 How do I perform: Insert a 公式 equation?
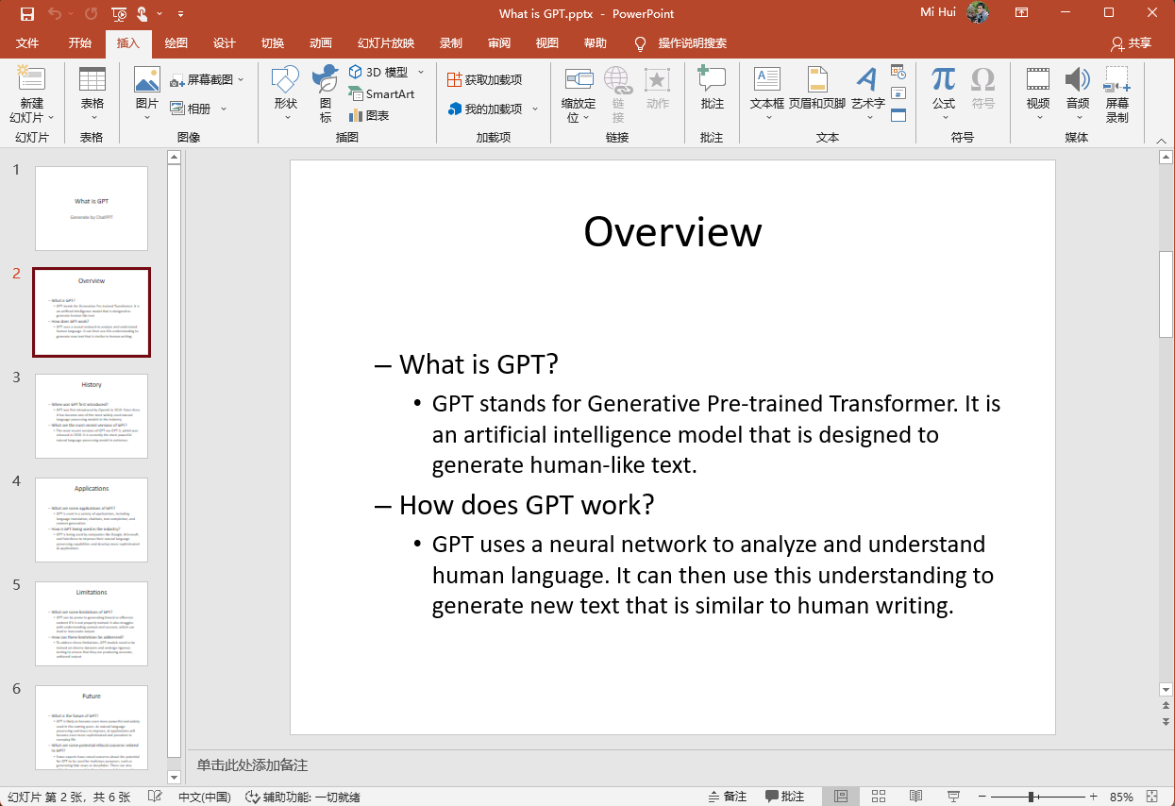pyautogui.click(x=944, y=94)
